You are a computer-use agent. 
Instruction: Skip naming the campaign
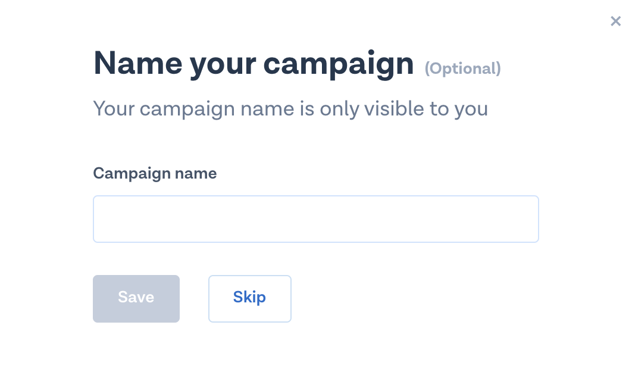point(249,298)
